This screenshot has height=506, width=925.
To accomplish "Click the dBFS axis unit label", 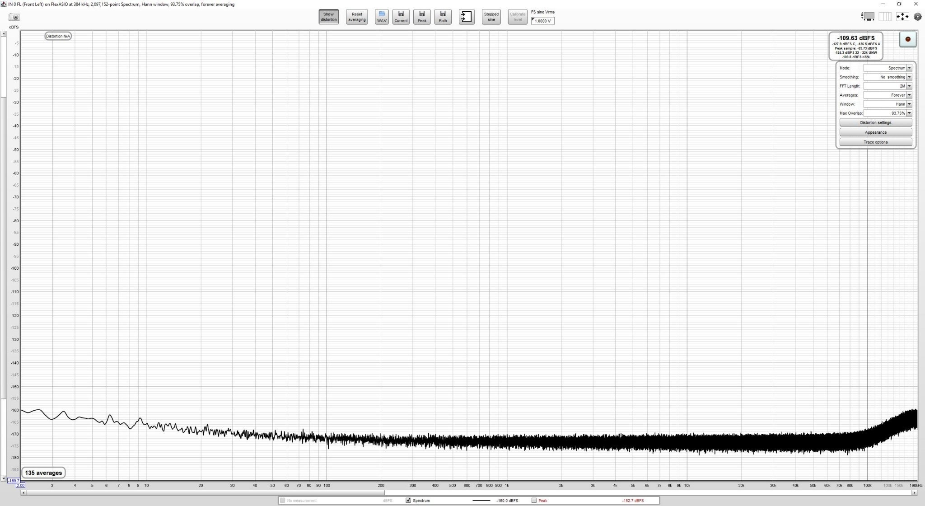I will 14,27.
